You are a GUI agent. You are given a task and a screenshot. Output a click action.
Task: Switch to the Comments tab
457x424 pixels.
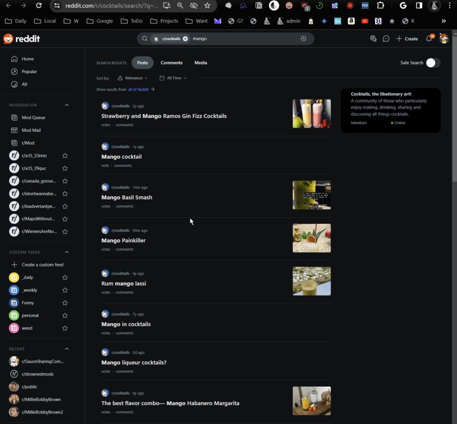click(171, 63)
